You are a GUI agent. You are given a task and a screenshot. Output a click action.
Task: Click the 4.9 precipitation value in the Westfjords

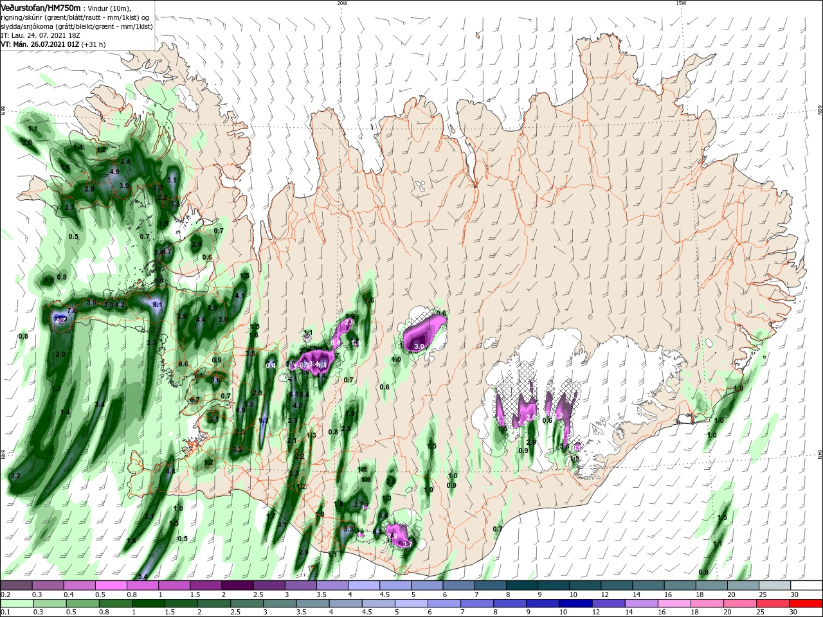(x=114, y=172)
